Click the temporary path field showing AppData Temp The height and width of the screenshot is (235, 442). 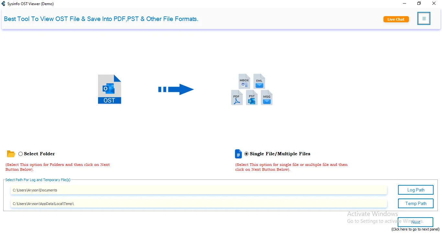click(x=199, y=204)
